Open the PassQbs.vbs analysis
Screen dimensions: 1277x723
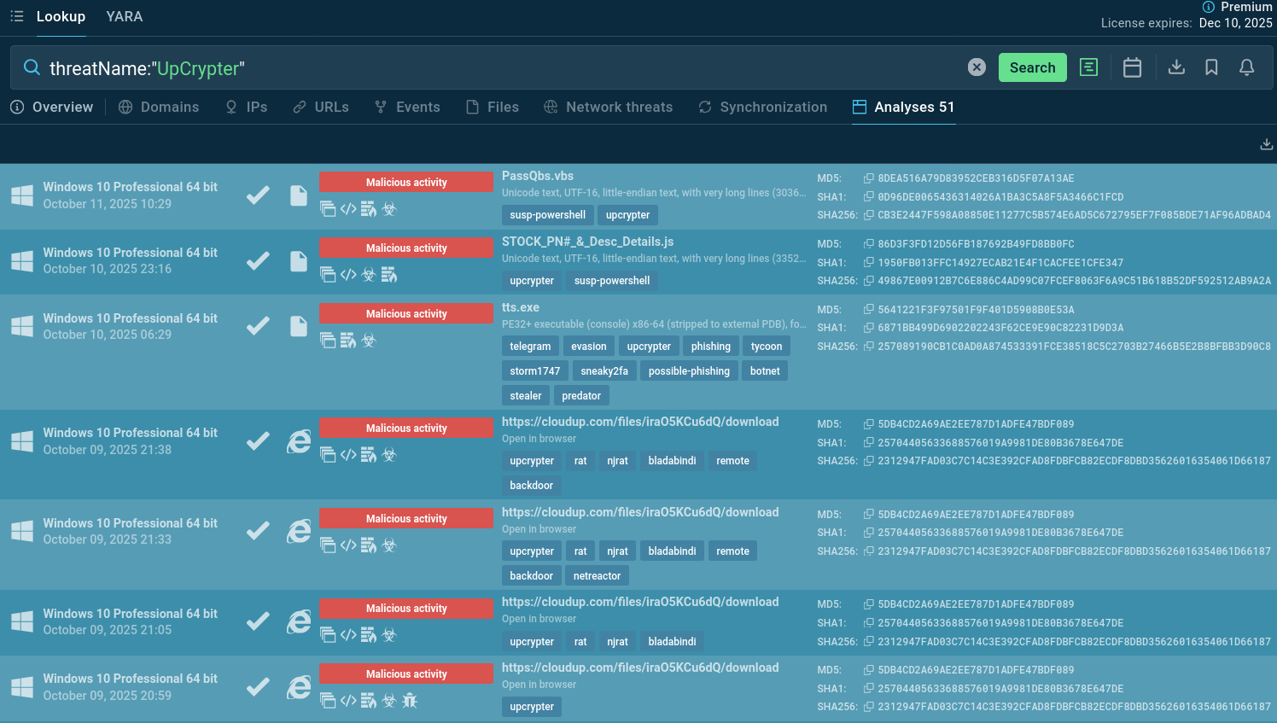click(537, 176)
